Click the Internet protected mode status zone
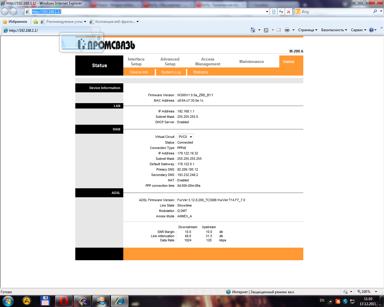Image resolution: width=384 pixels, height=307 pixels. (x=260, y=292)
